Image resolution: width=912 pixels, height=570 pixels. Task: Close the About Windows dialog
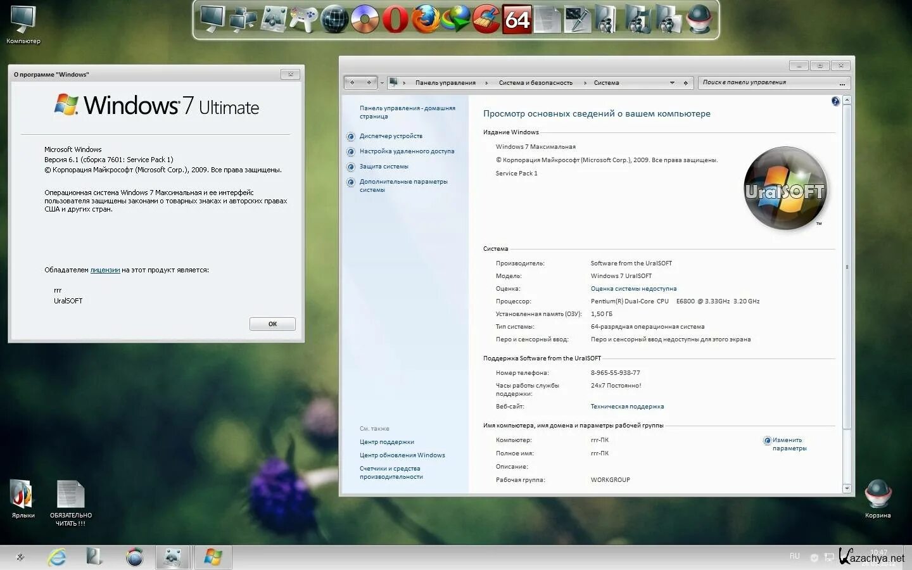290,74
